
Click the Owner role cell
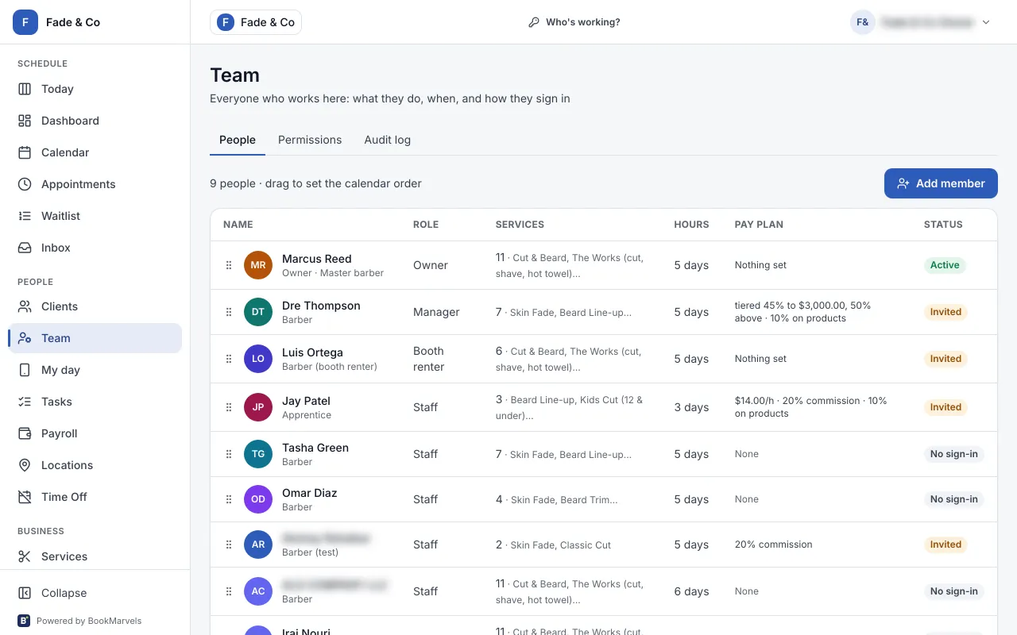(x=431, y=265)
